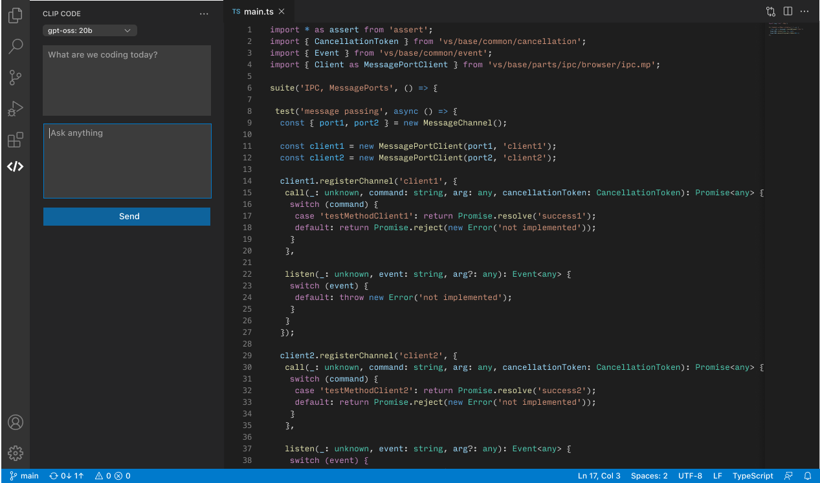
Task: Open the Manage gear icon
Action: 16,453
